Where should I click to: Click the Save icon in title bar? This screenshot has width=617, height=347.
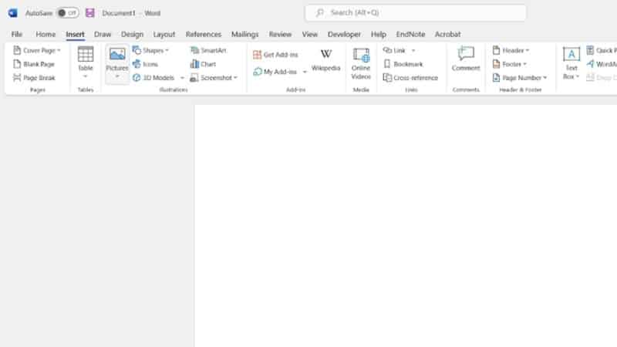[x=90, y=13]
